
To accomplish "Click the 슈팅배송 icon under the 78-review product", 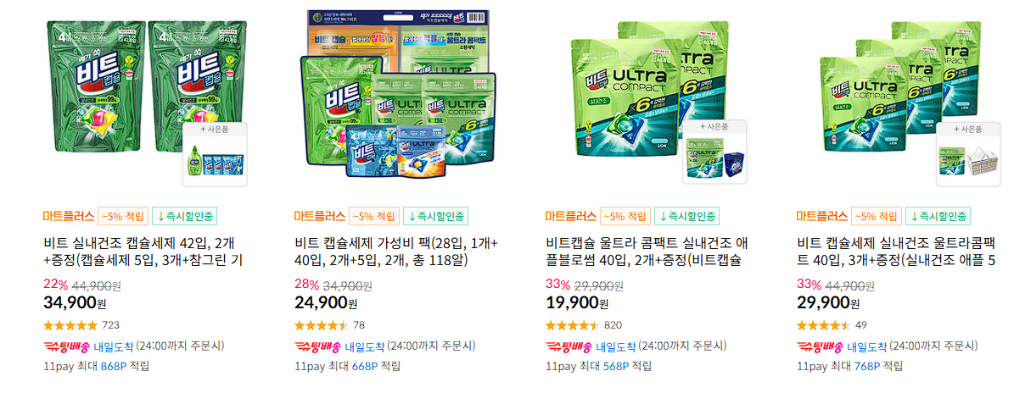I will click(318, 346).
